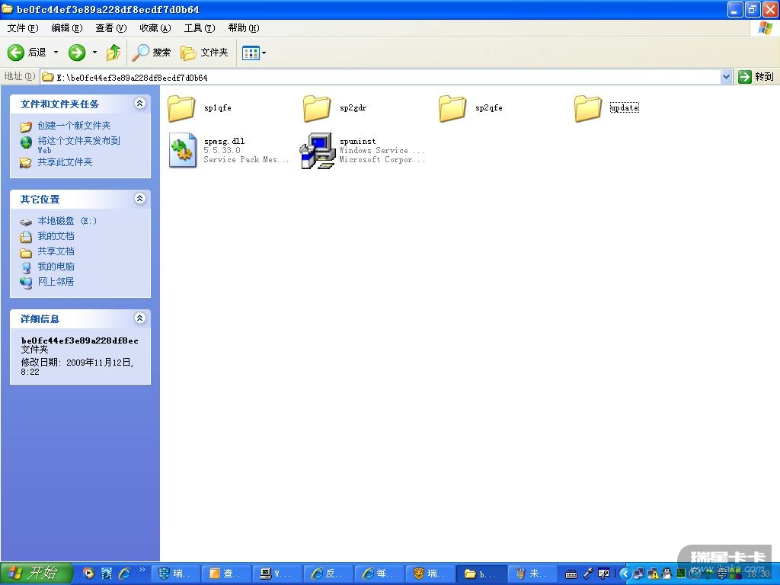The image size is (780, 585).
Task: Select the sp1qfe folder
Action: tap(182, 108)
